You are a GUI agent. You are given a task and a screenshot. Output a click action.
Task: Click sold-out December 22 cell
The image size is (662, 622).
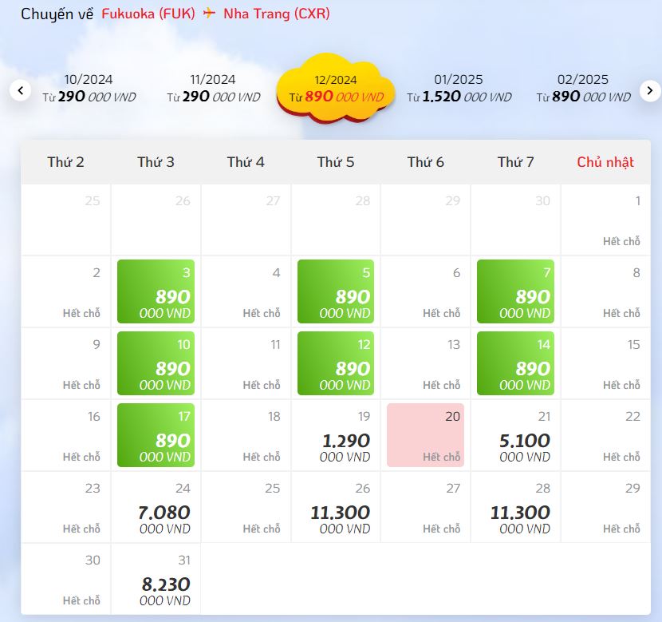[605, 435]
